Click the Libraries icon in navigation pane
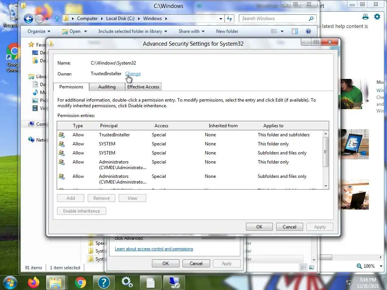This screenshot has width=387, height=290. 31,76
